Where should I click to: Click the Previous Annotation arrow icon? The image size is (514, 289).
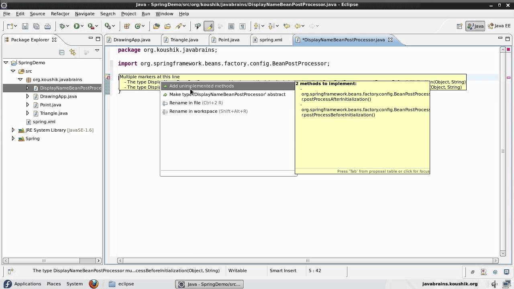click(271, 26)
